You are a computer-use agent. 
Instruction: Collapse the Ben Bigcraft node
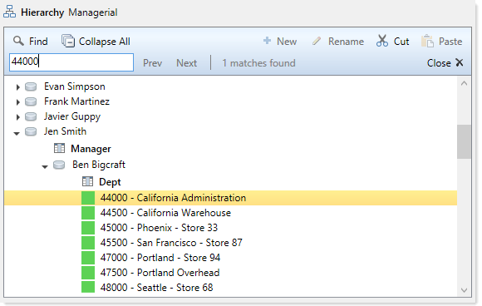click(x=45, y=166)
